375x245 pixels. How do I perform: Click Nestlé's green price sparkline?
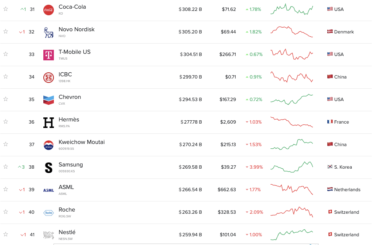click(292, 234)
